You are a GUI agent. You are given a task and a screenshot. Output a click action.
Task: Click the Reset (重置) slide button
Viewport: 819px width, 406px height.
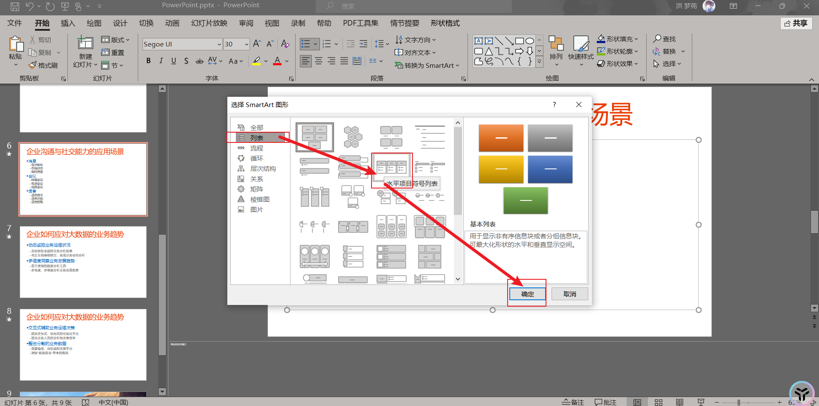(113, 52)
